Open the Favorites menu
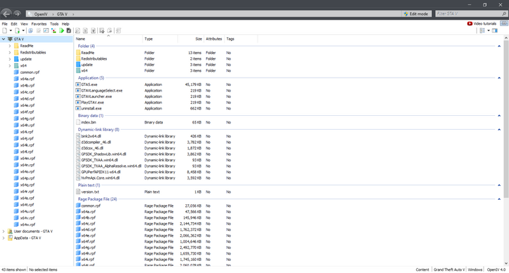This screenshot has width=509, height=273. pyautogui.click(x=39, y=24)
